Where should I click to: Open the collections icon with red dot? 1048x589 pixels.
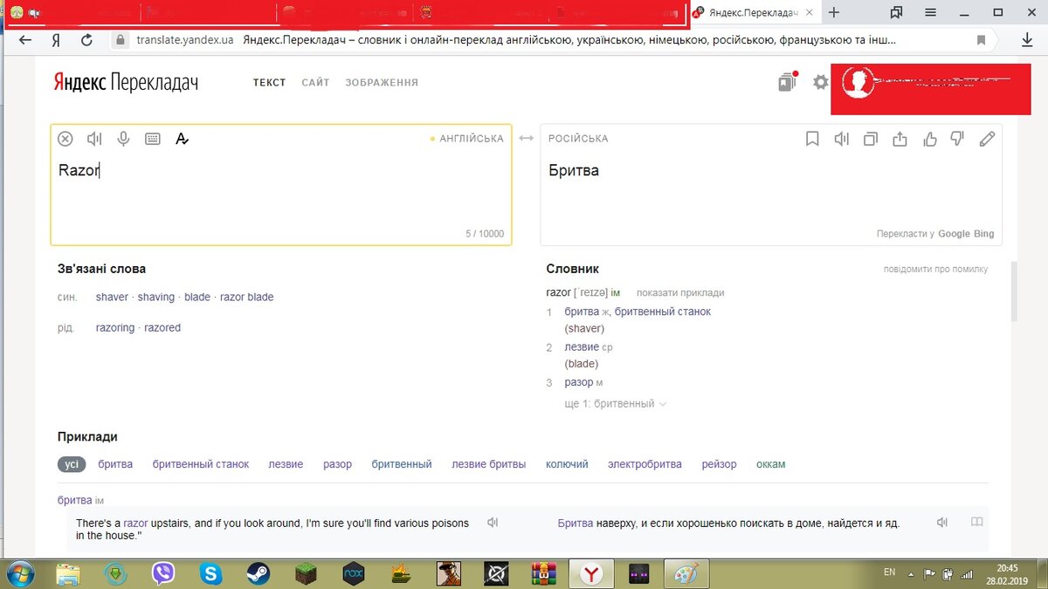[x=789, y=81]
